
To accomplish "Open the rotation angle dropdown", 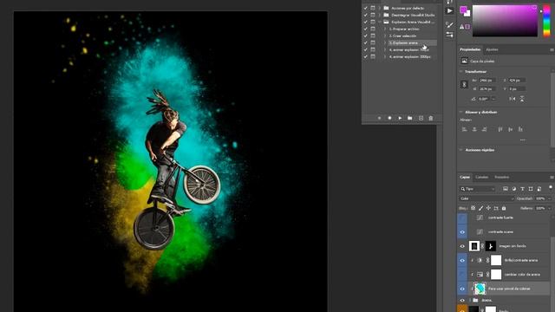I will coord(493,99).
